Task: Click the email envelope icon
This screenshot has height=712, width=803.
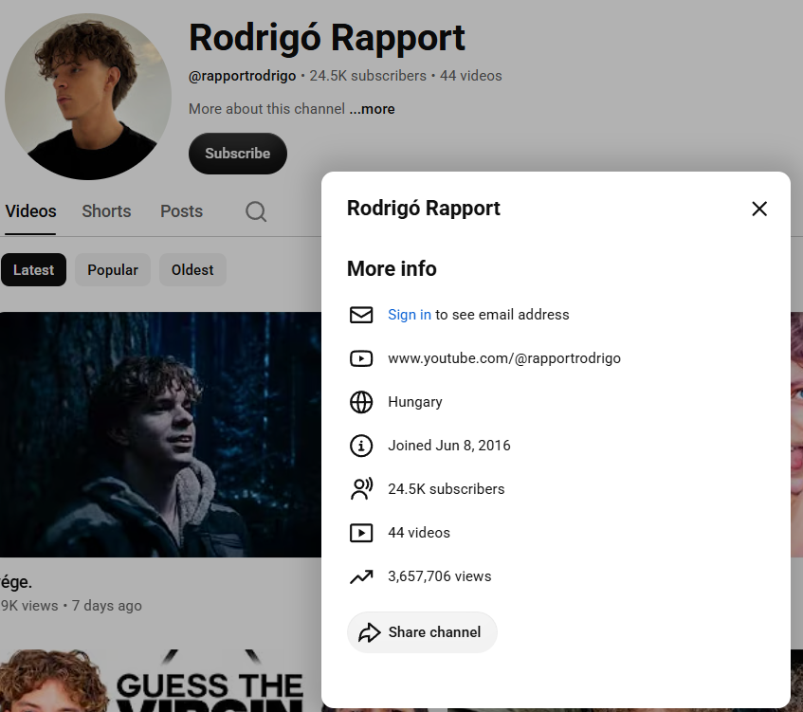Action: click(x=361, y=315)
